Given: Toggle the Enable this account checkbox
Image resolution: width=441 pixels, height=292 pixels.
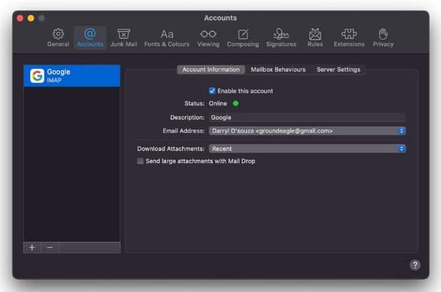Looking at the screenshot, I should point(212,91).
